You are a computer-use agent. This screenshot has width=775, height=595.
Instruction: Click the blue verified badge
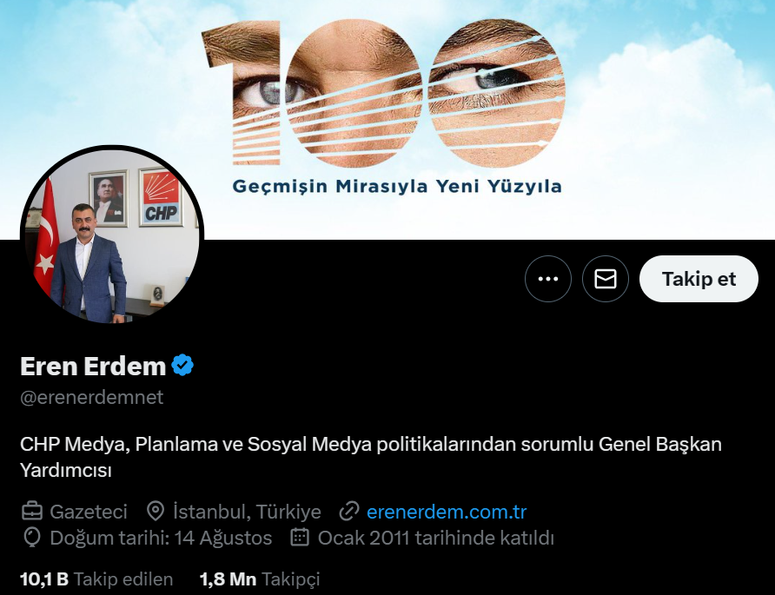[x=182, y=365]
